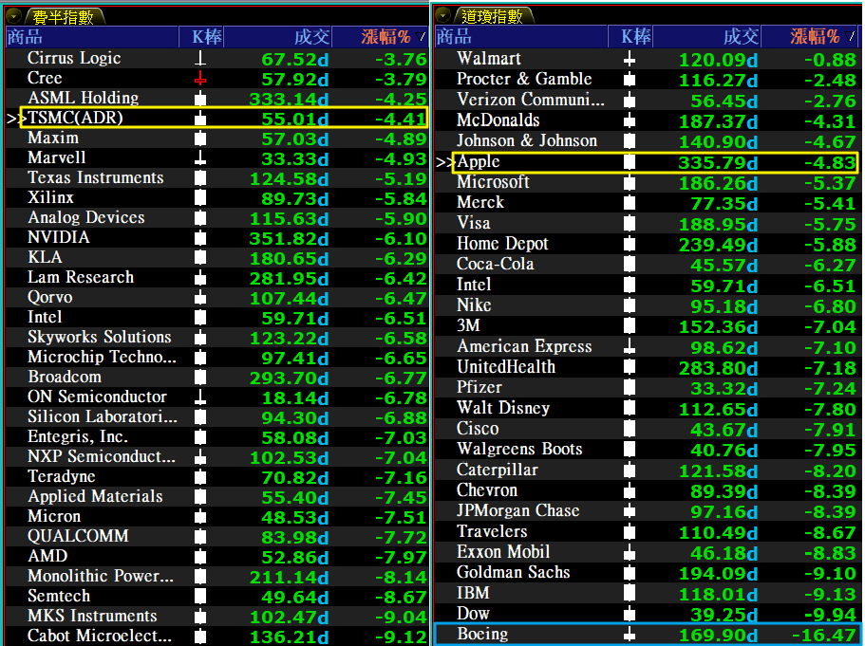Select the KLA stock name
865x646 pixels.
45,257
